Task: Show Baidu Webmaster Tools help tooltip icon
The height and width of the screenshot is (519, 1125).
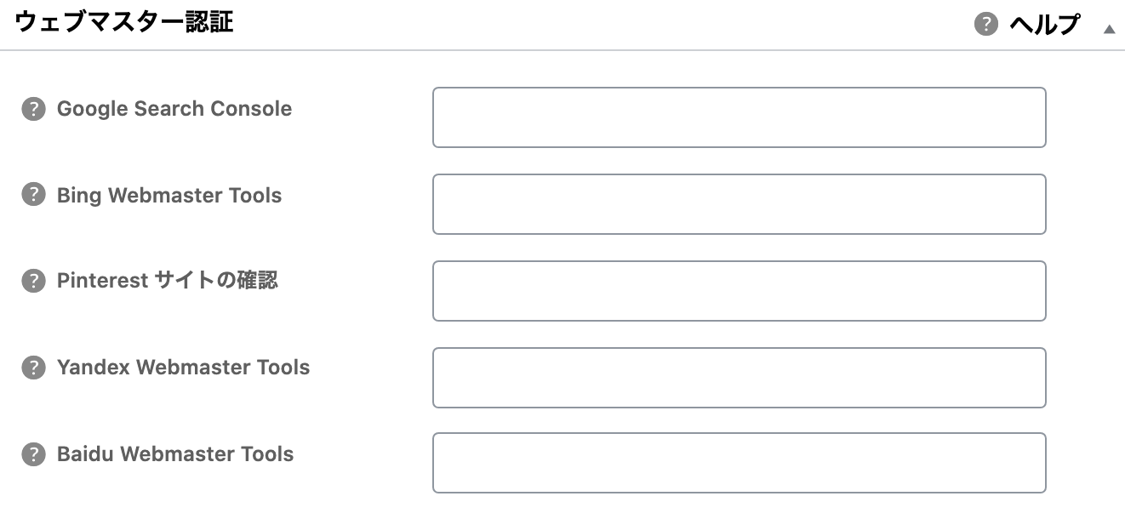Action: tap(33, 454)
